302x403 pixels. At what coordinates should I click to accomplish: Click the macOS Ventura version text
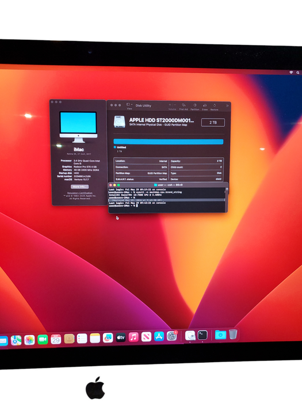pos(82,180)
